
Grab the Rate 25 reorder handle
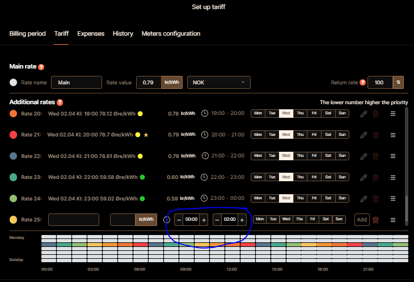(x=393, y=220)
